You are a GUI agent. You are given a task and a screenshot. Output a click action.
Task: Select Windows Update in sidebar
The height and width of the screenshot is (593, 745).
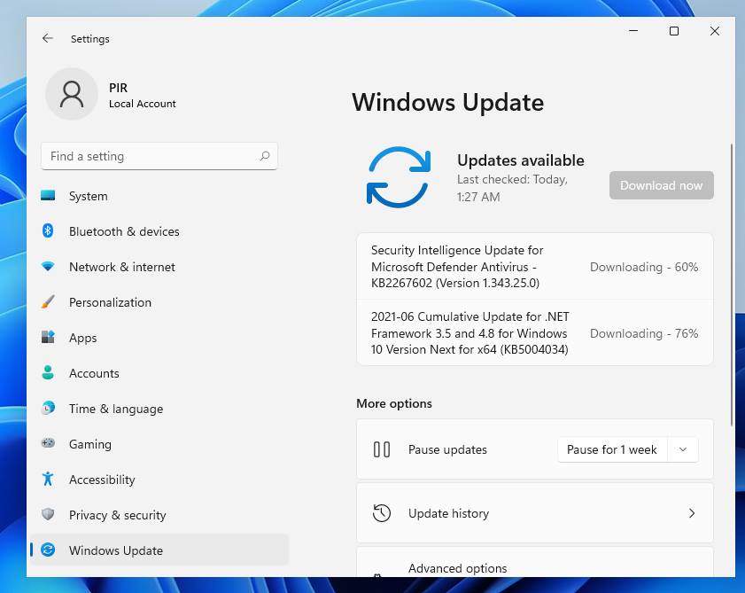[x=159, y=550]
